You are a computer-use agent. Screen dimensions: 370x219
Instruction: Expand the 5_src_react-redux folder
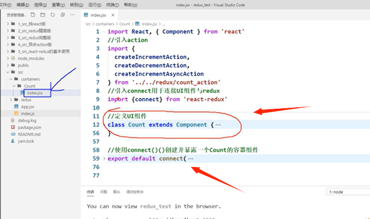tap(8, 52)
